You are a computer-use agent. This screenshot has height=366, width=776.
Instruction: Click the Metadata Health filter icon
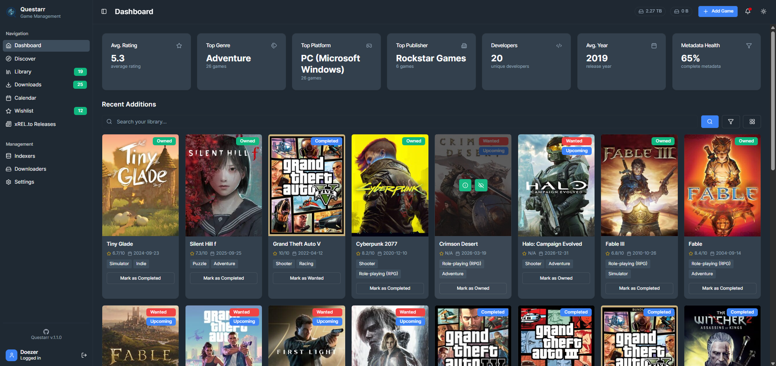[749, 46]
